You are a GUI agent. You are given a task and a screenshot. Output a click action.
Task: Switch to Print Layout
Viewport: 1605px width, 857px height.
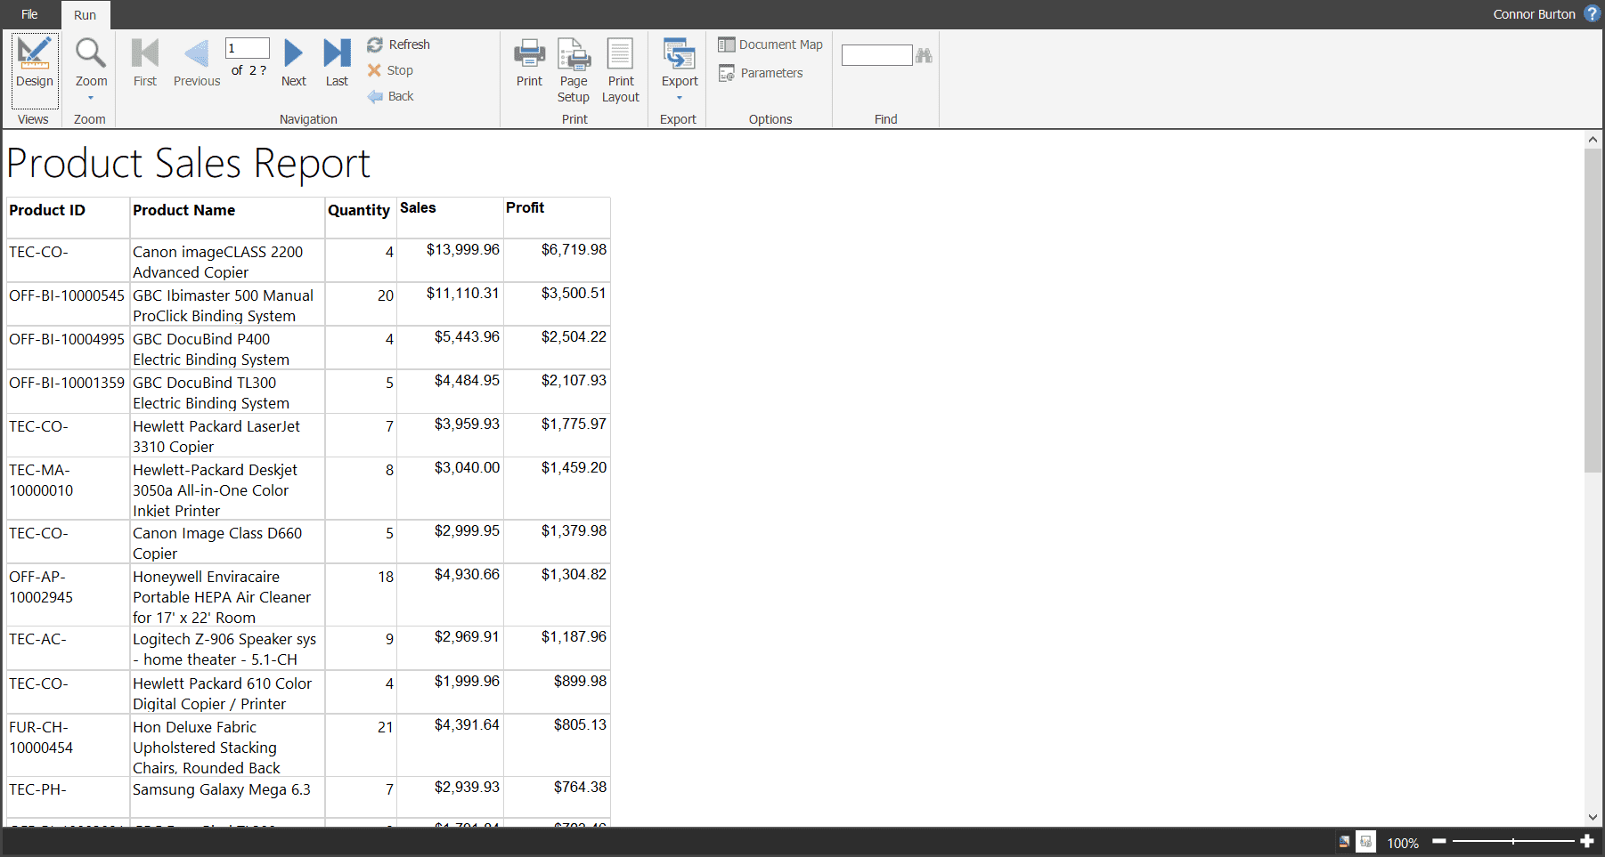(x=621, y=71)
